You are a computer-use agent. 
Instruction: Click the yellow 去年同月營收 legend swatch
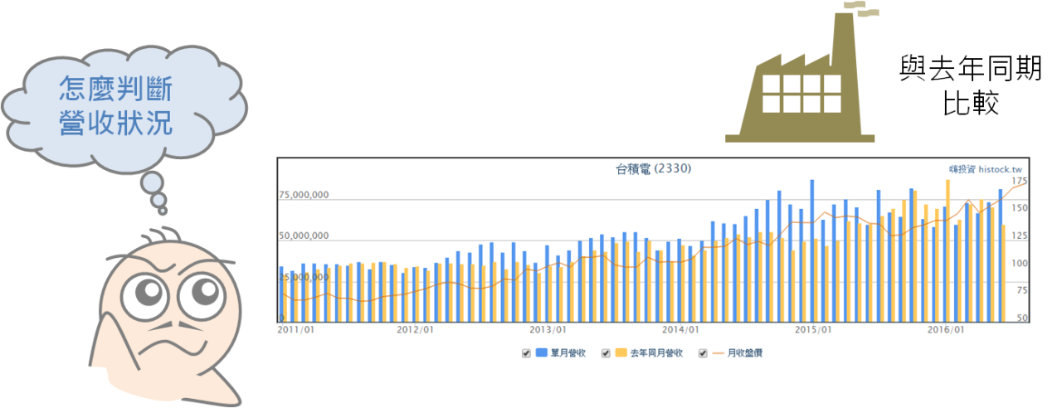tap(621, 353)
